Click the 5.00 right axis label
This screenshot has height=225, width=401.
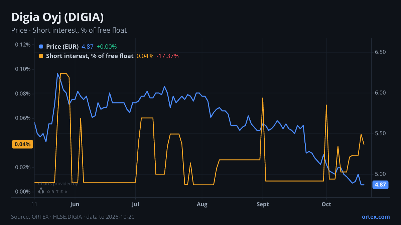click(x=380, y=174)
